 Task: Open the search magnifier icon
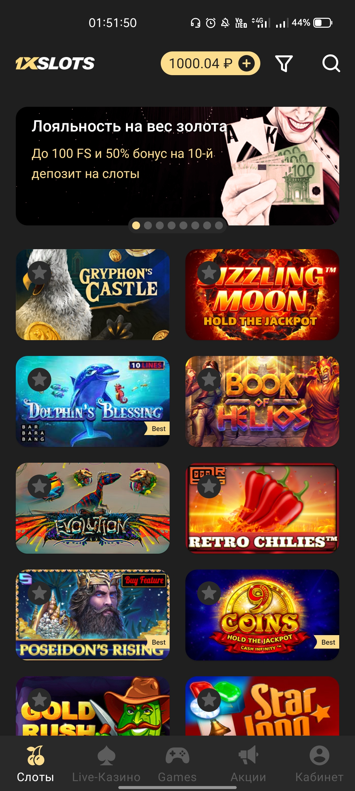click(x=331, y=63)
